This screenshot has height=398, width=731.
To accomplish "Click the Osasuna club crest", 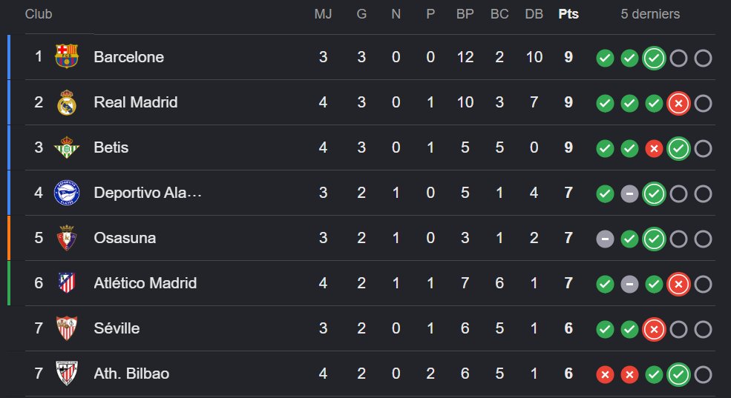I will tap(67, 238).
